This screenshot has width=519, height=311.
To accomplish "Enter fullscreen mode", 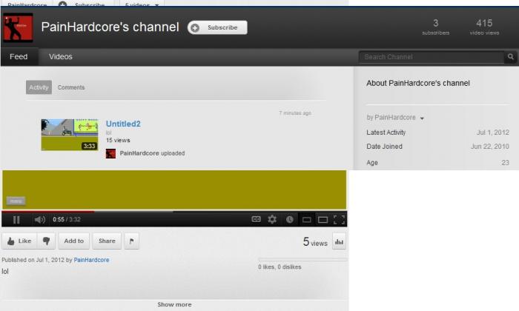I will pos(340,219).
